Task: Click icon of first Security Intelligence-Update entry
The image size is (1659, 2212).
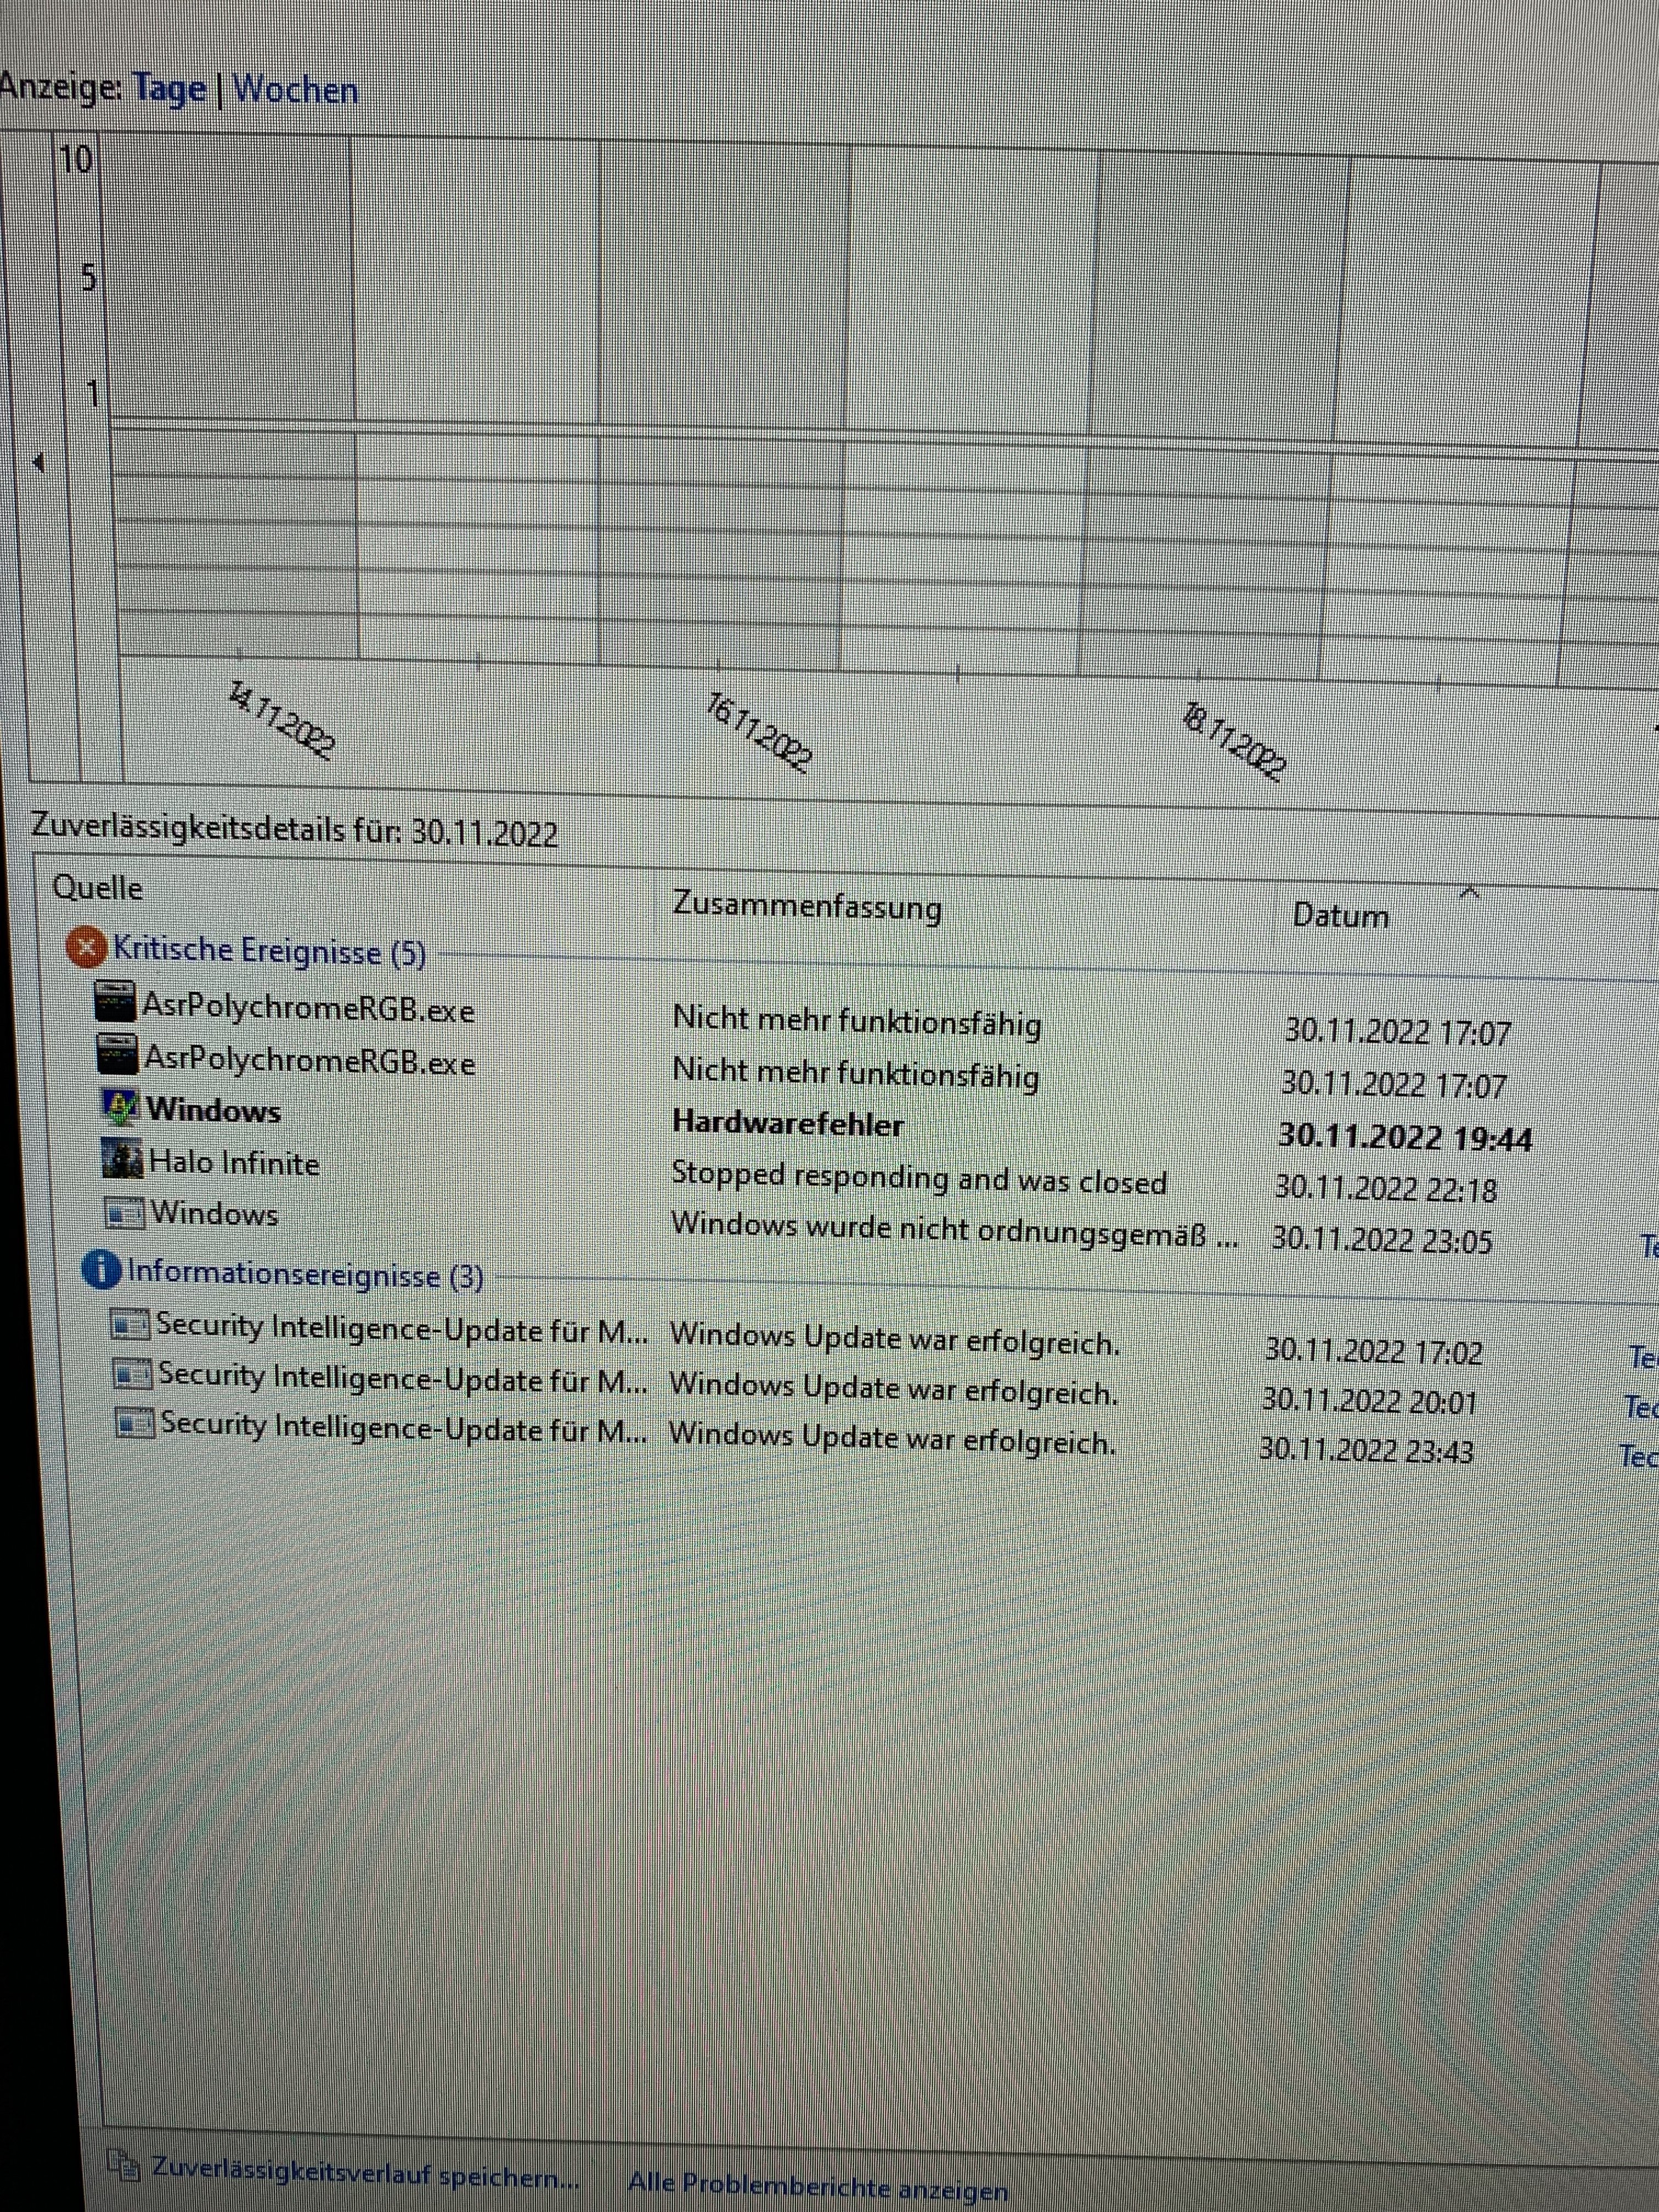Action: click(x=130, y=1324)
